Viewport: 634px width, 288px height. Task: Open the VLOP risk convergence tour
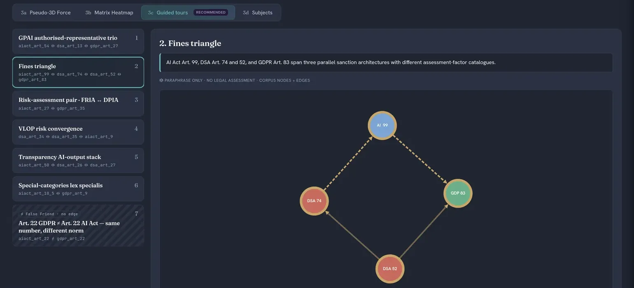coord(78,132)
